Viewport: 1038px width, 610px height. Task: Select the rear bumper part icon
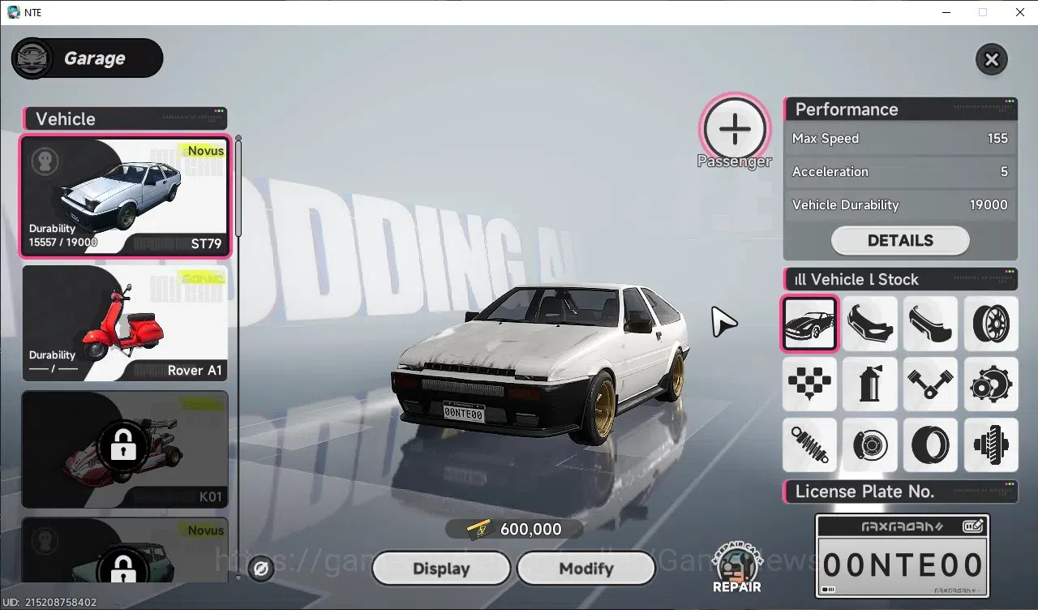(x=931, y=323)
